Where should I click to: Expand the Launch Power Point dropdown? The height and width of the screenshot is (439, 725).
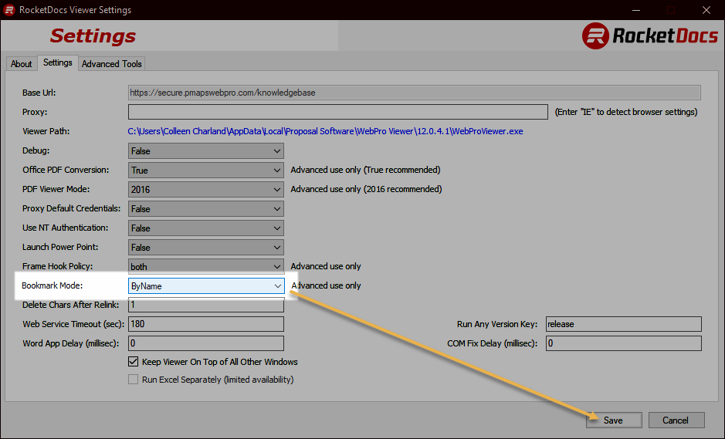coord(205,247)
